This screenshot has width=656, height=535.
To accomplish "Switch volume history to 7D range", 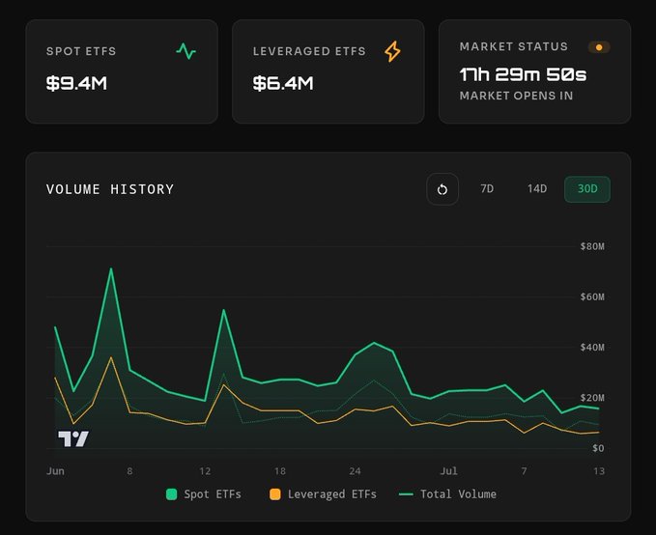I will (487, 189).
